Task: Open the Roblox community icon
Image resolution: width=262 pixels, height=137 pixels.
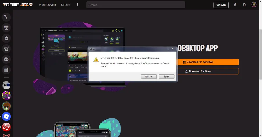Action: click(x=6, y=116)
